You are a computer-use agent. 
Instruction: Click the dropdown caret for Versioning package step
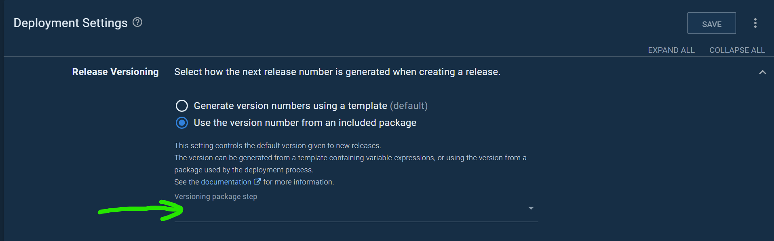pos(531,208)
